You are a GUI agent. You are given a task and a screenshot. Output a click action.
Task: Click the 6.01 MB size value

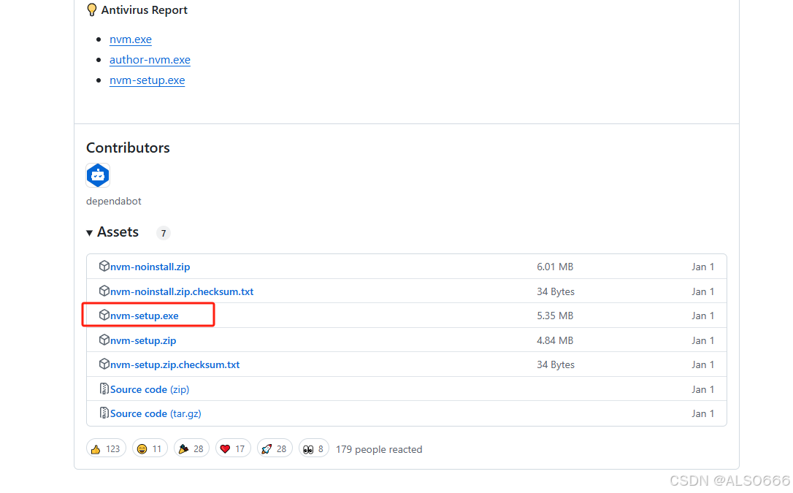click(555, 267)
